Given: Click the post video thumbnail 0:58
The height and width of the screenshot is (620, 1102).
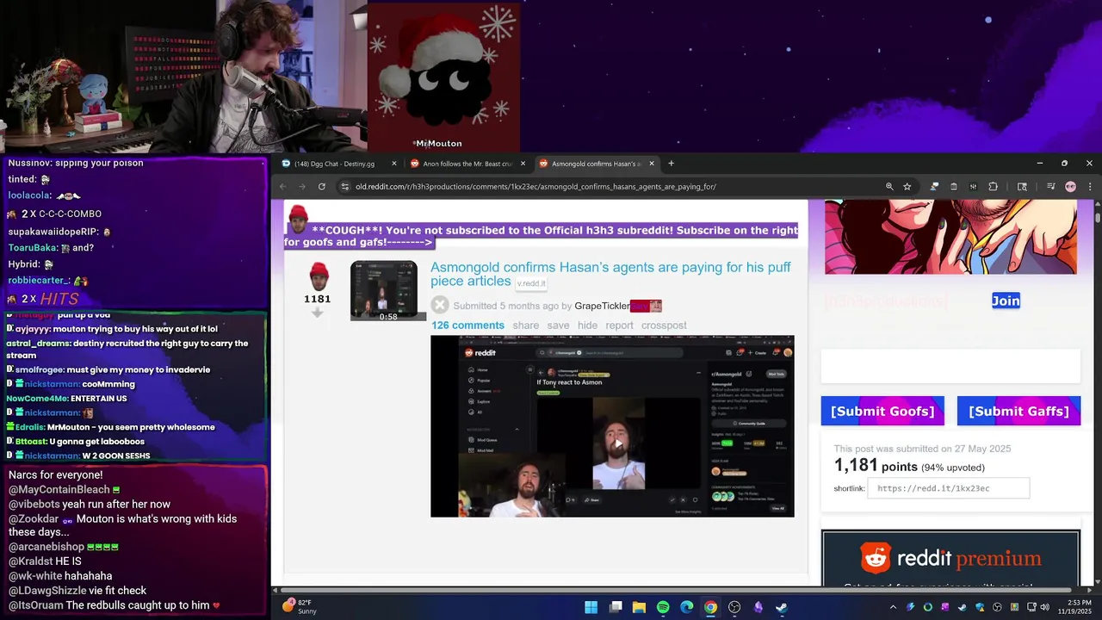Looking at the screenshot, I should point(384,291).
